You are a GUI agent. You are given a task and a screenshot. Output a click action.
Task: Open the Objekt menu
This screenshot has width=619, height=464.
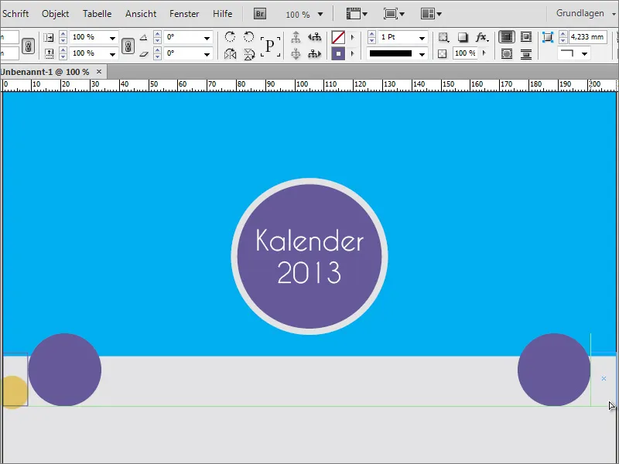point(55,14)
